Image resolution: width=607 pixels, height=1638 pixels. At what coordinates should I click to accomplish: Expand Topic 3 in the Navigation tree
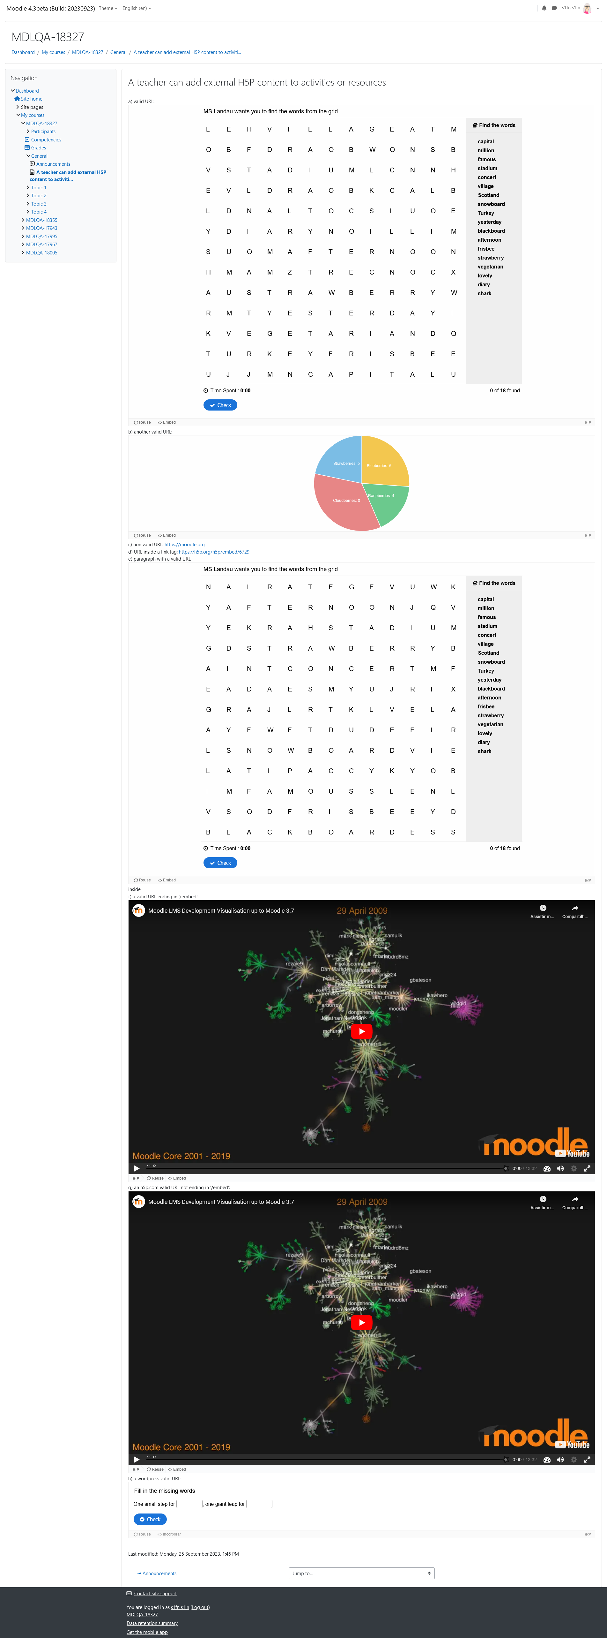click(x=28, y=204)
